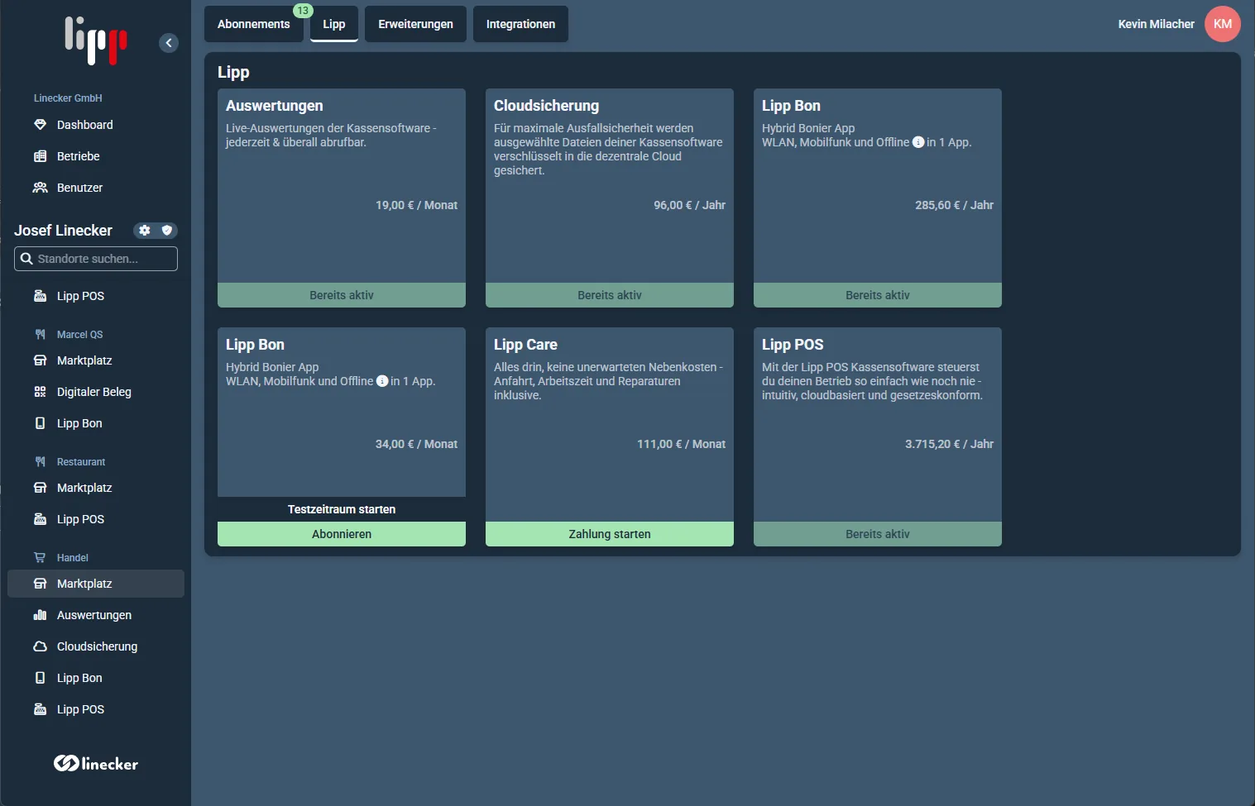
Task: Click Bereits aktiv on Lipp Bon 285,60 € card
Action: click(x=878, y=295)
